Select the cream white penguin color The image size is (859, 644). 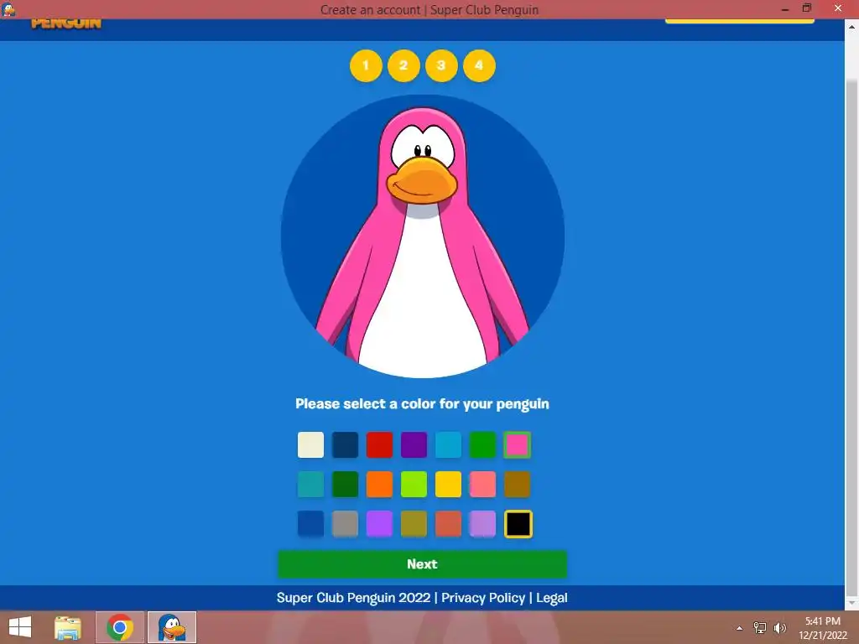tap(310, 444)
